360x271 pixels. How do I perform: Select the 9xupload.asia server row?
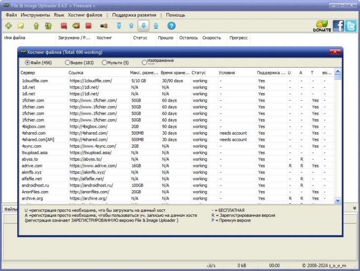tap(177, 153)
